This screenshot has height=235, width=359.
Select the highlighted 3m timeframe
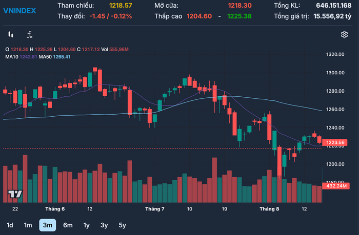pyautogui.click(x=48, y=225)
